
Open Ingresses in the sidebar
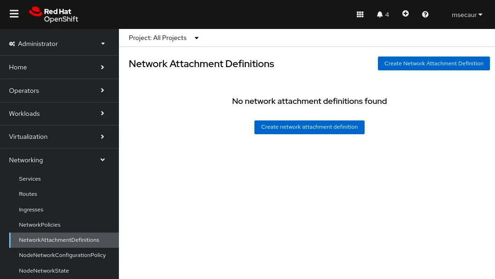[x=31, y=210]
